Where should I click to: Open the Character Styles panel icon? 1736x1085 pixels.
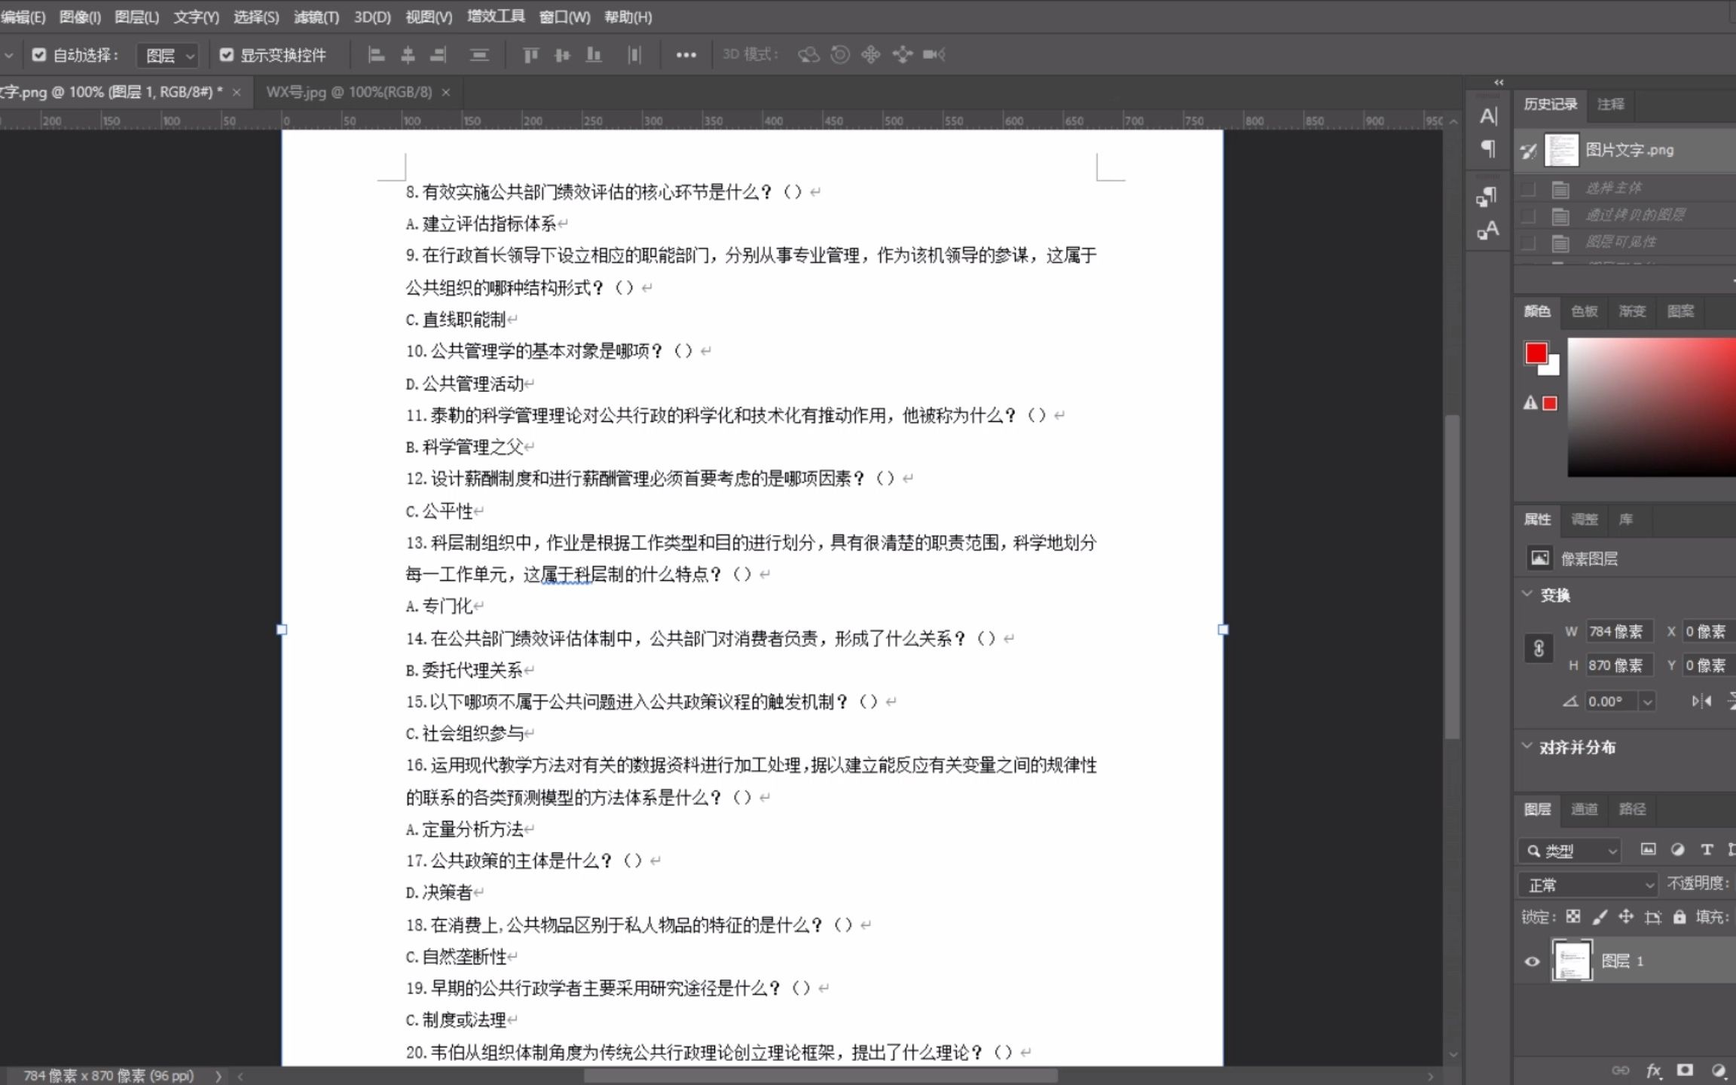[x=1487, y=230]
